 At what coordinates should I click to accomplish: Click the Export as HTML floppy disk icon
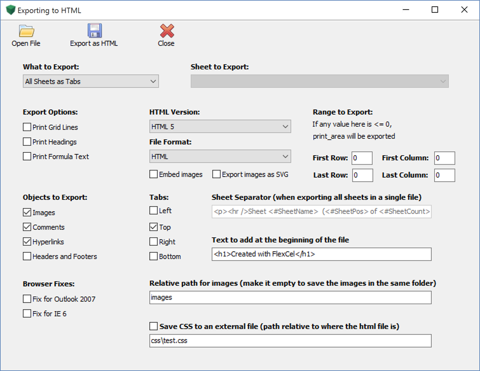94,31
